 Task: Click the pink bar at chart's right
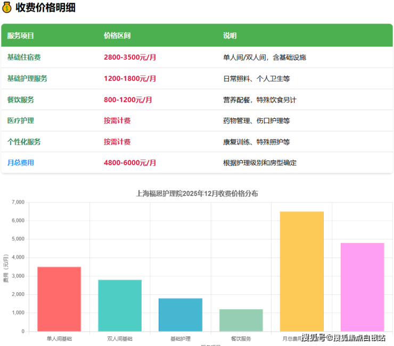[362, 287]
